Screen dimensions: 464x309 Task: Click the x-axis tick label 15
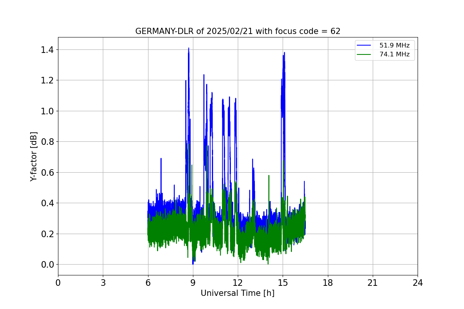(x=283, y=283)
